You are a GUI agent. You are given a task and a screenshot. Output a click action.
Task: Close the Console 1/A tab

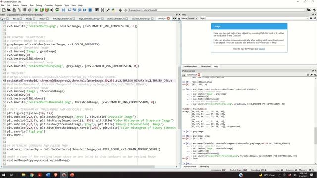(x=199, y=75)
